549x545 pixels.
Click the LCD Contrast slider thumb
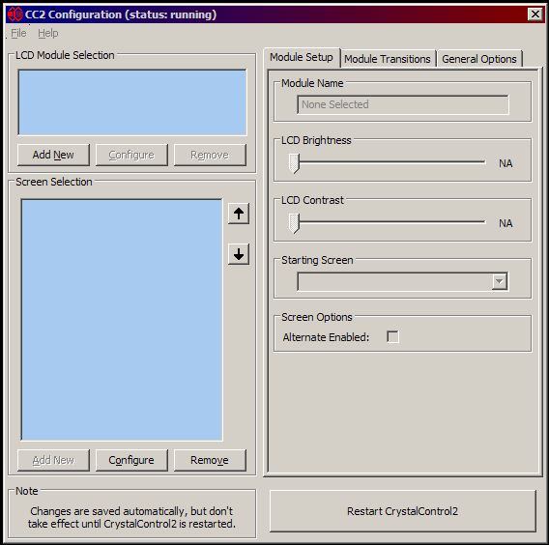[x=294, y=223]
